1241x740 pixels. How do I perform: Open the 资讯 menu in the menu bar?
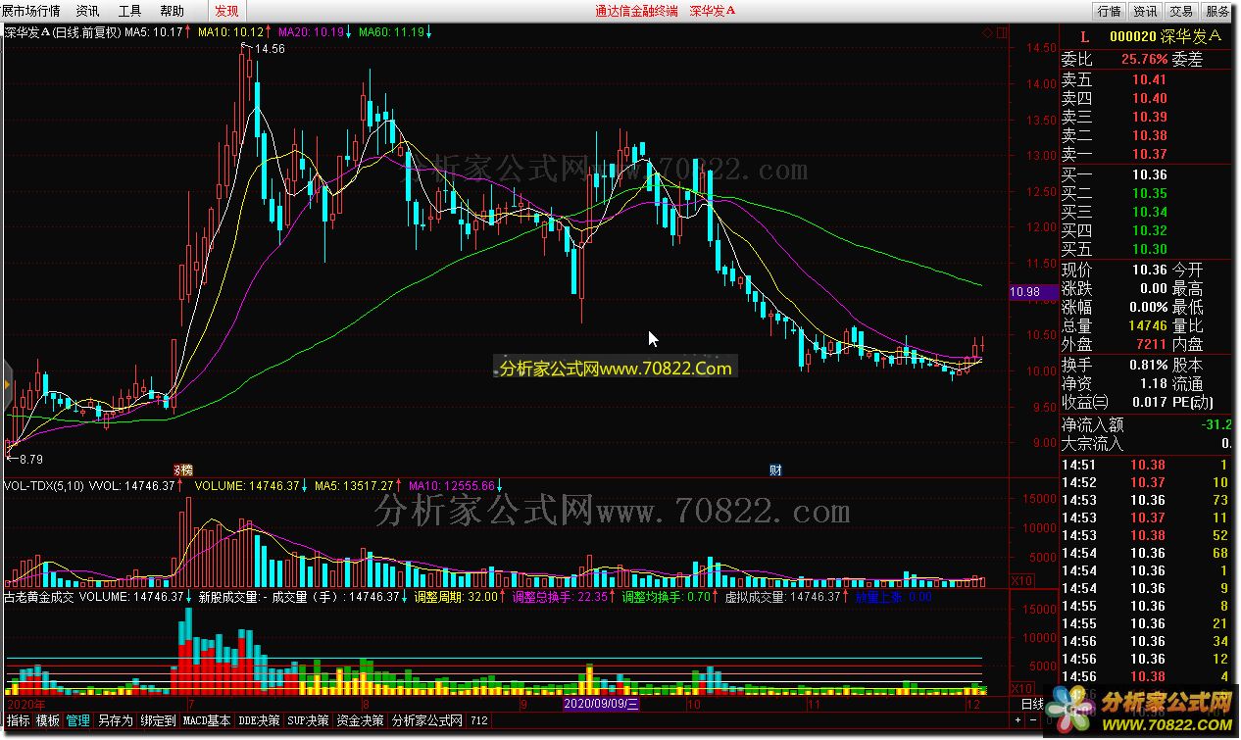[87, 11]
